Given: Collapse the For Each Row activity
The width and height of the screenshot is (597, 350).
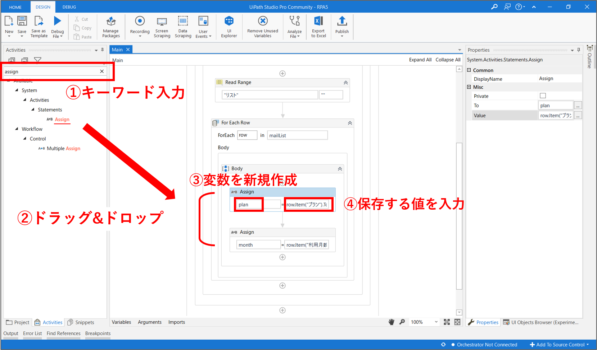Looking at the screenshot, I should point(350,123).
